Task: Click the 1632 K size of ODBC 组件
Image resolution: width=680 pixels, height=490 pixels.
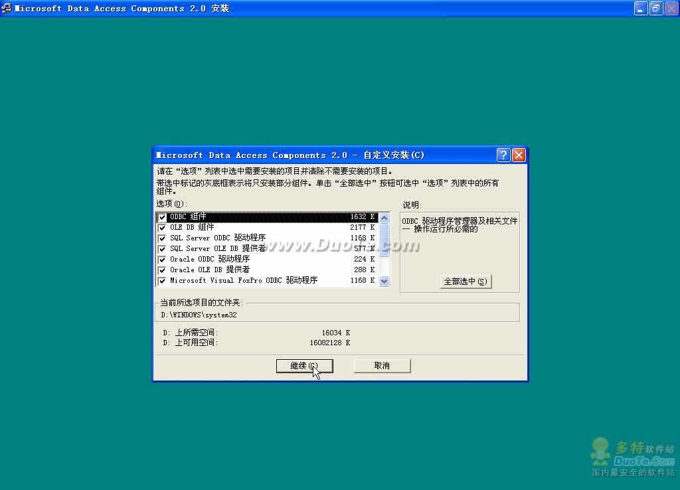Action: (x=362, y=216)
